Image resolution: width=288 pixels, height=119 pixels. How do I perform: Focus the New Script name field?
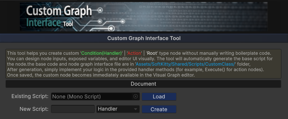click(73, 109)
